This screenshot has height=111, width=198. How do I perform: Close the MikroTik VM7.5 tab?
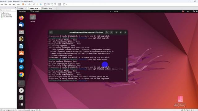click(x=55, y=8)
